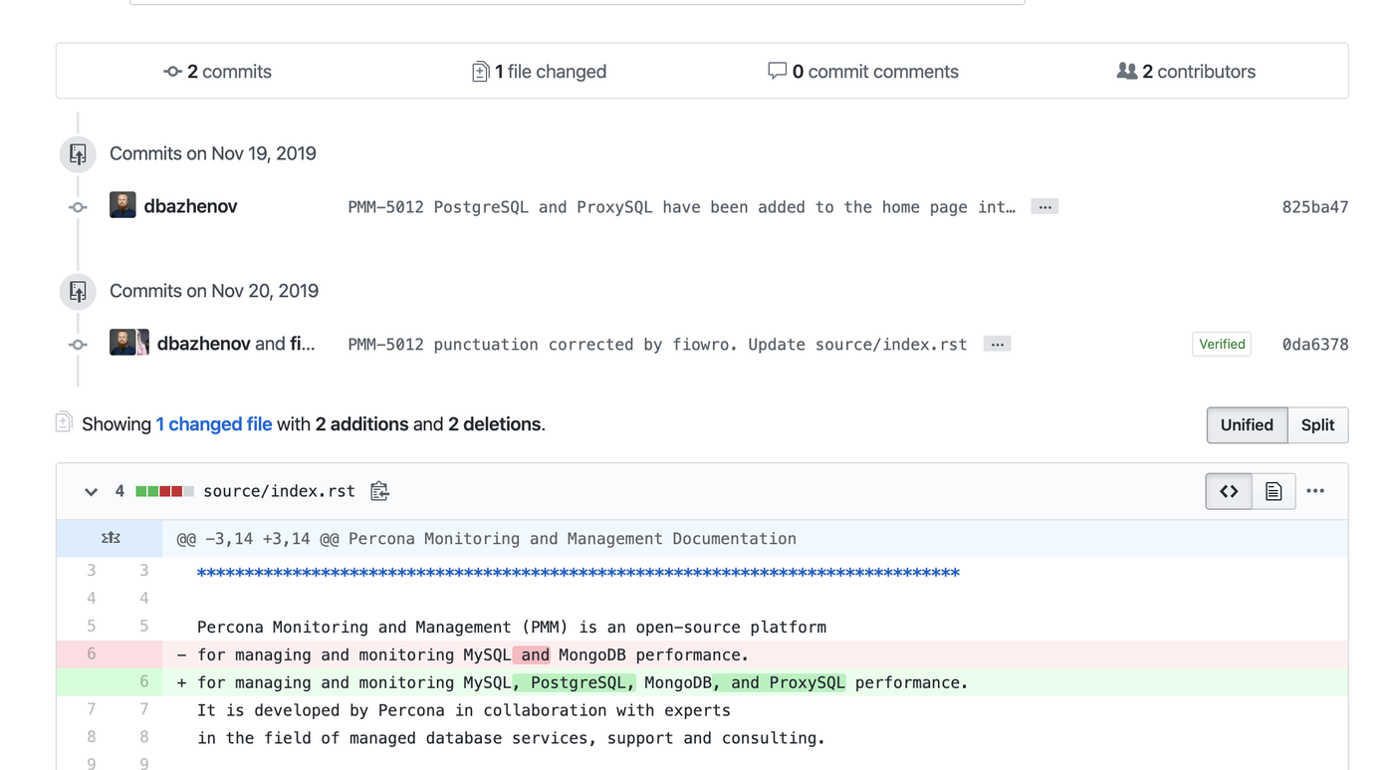Viewport: 1394px width, 770px height.
Task: Copy the source/index.rst file path via clipboard icon
Action: point(379,490)
